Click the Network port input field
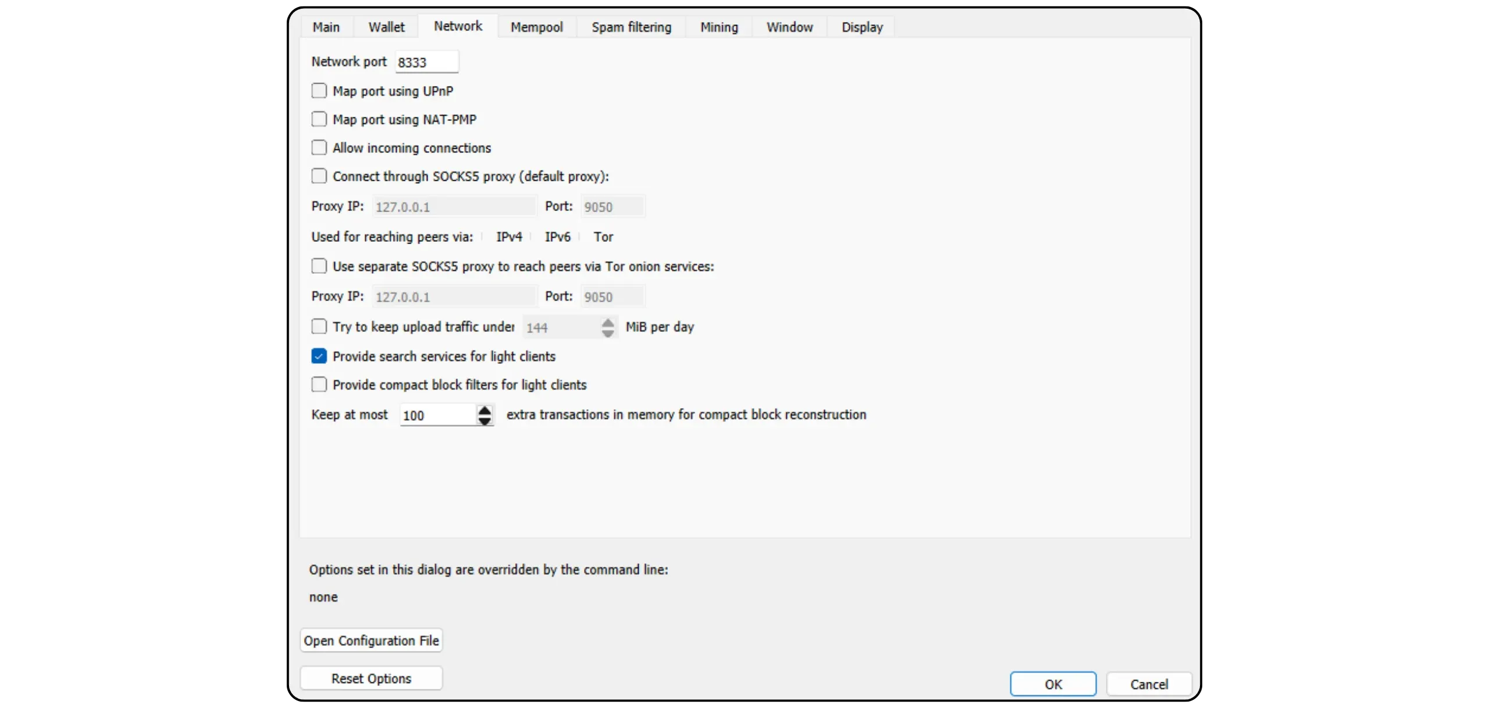Screen dimensions: 1489x708 426,62
